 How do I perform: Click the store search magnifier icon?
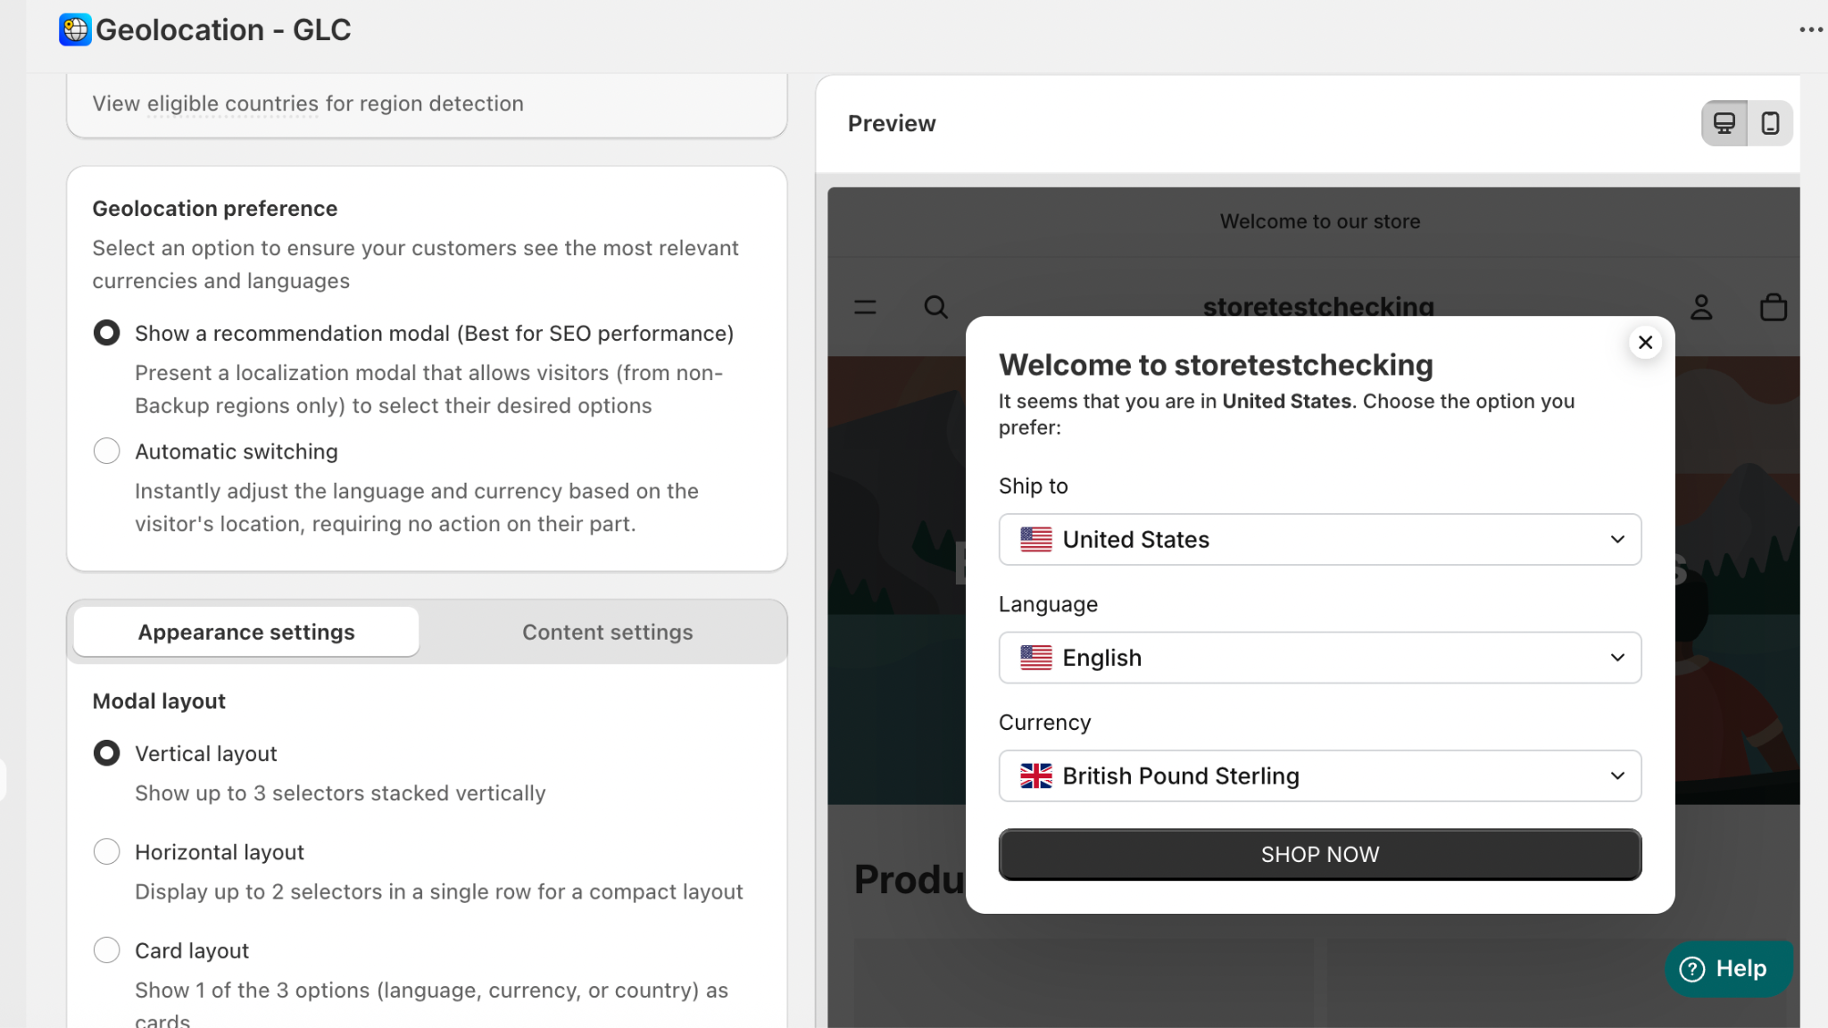pos(935,308)
